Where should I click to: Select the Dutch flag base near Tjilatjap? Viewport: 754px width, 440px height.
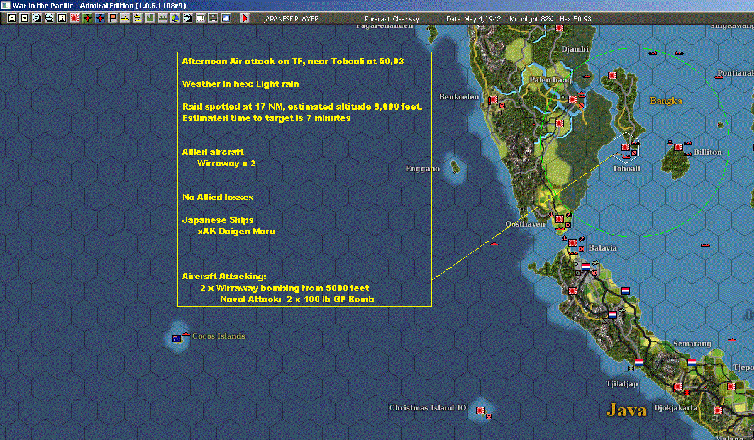click(638, 363)
